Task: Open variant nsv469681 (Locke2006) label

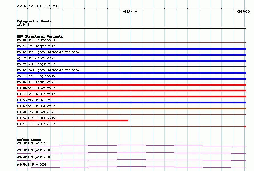Action: pos(35,82)
